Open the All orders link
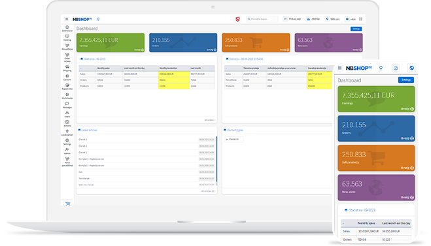The image size is (431, 246). coord(210,120)
